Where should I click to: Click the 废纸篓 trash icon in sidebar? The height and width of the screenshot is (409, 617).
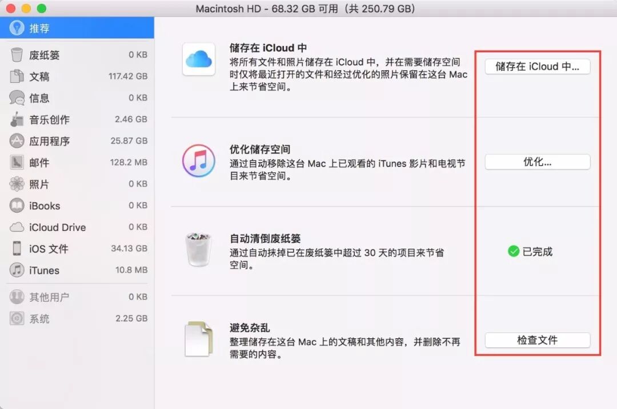pos(17,55)
